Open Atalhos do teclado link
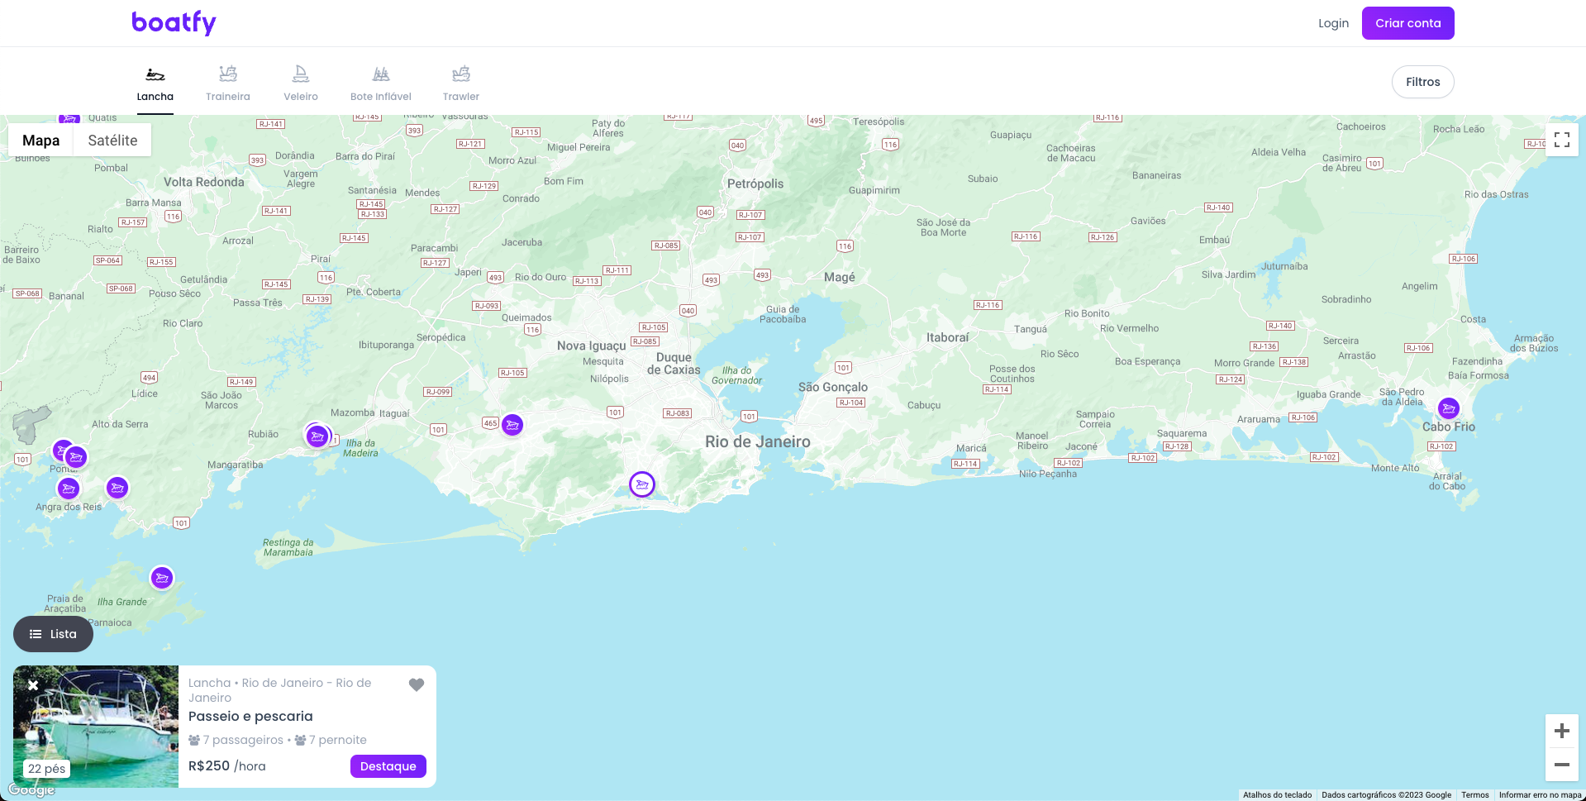Screen dimensions: 1586x801 pyautogui.click(x=1277, y=795)
